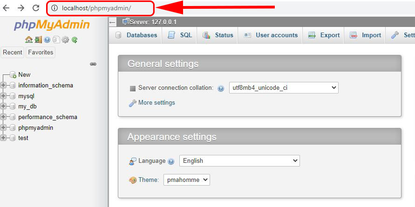Screen dimensions: 415x207
Task: Expand the performance_schema database node
Action: (3, 117)
